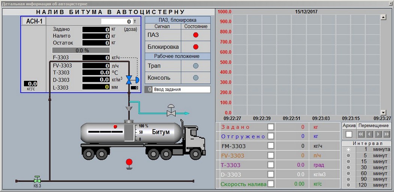Viewport: 394px width, 192px height.
Task: Click the ПАЗ red status indicator
Action: click(x=196, y=35)
